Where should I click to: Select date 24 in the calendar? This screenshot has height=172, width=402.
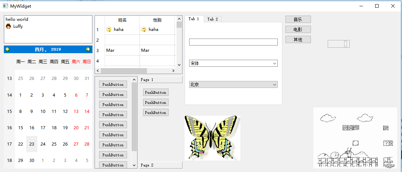tap(43, 144)
